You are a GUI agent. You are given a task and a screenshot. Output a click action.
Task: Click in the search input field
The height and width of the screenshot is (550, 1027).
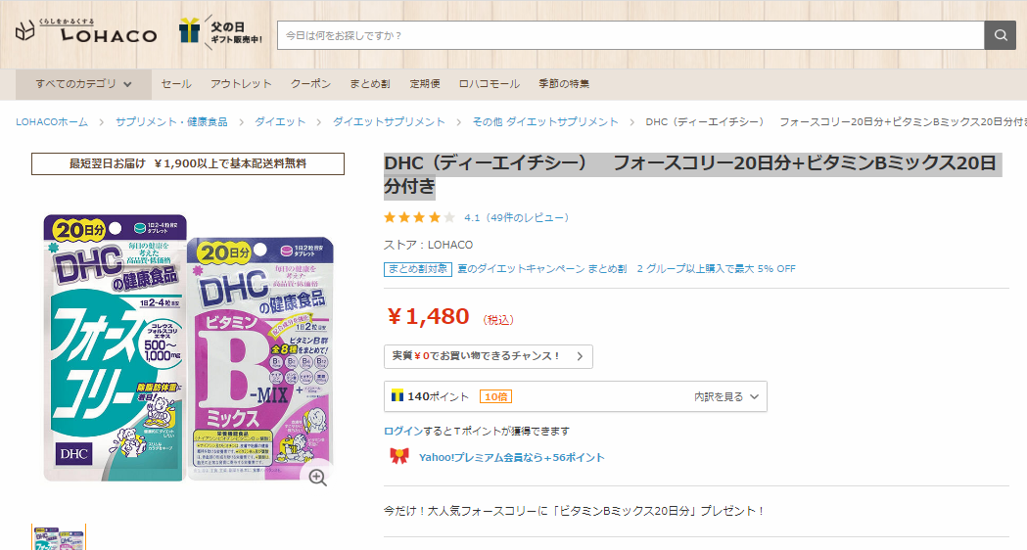tap(627, 35)
